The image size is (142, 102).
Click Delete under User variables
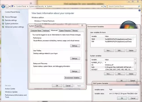click(131, 51)
